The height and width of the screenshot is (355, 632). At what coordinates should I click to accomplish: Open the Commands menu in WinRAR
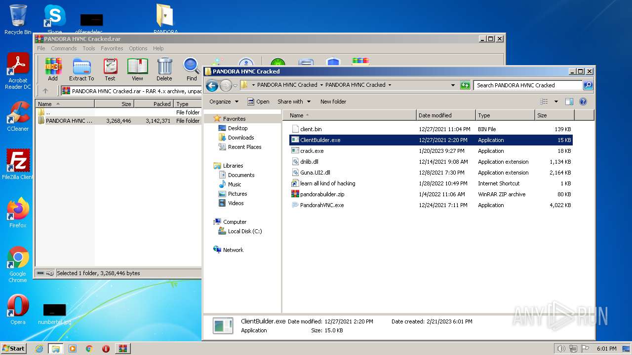[x=64, y=48]
